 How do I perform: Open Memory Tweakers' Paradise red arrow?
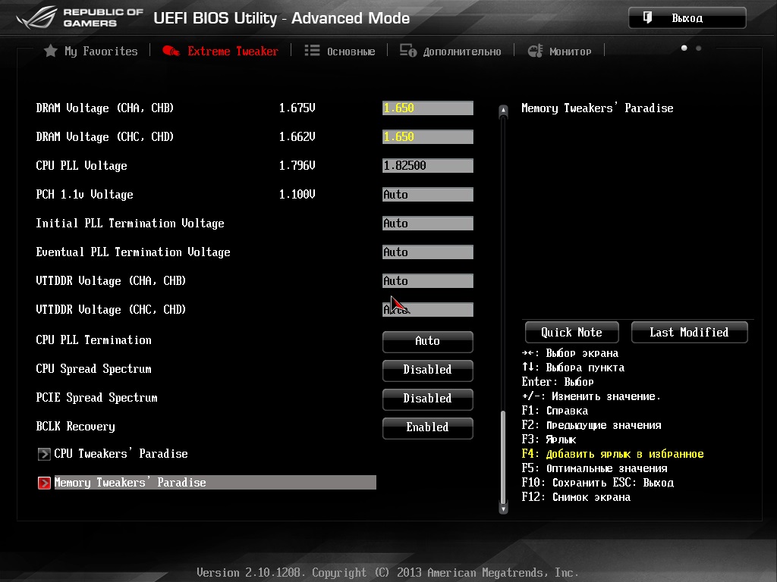click(x=44, y=483)
